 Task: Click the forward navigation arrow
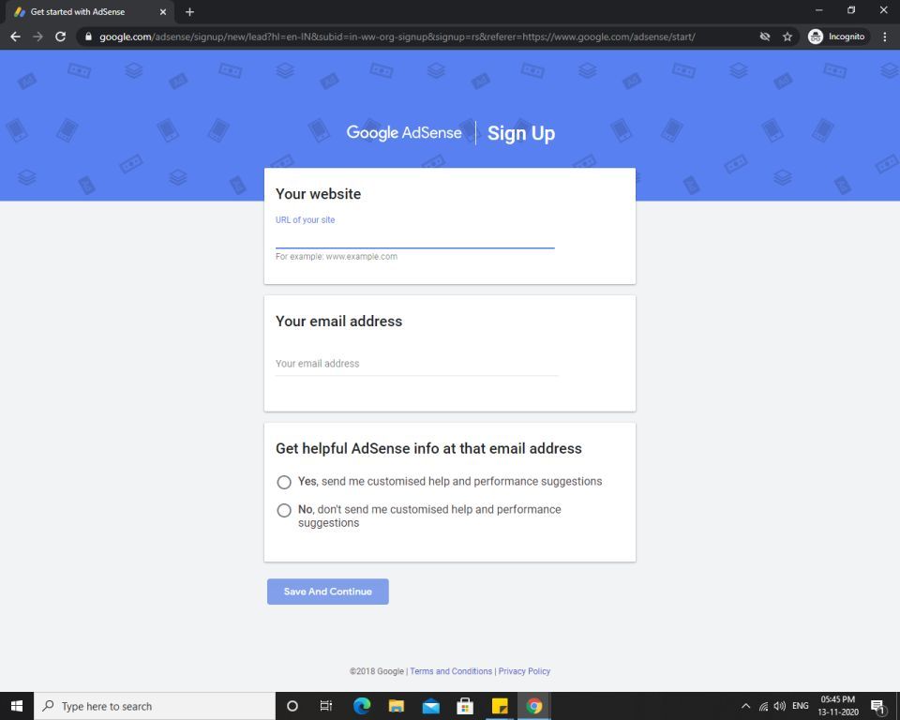(x=37, y=37)
